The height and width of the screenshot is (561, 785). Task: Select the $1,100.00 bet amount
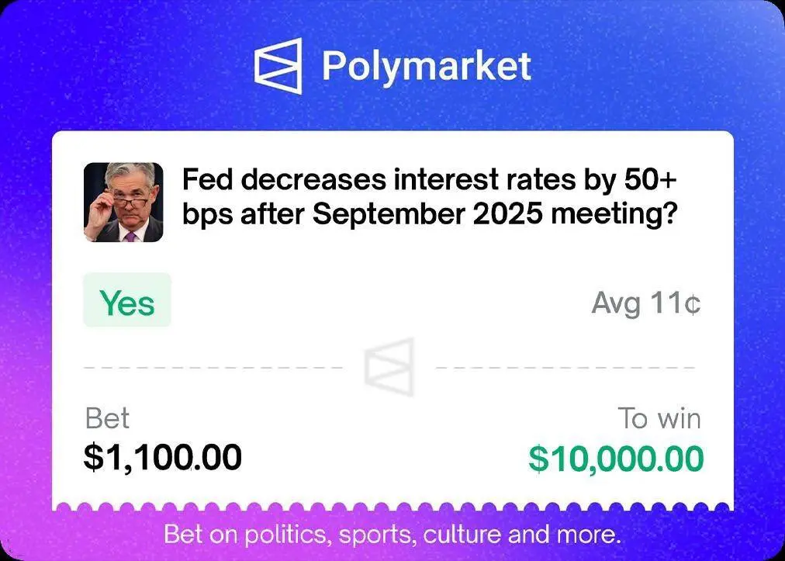tap(163, 457)
